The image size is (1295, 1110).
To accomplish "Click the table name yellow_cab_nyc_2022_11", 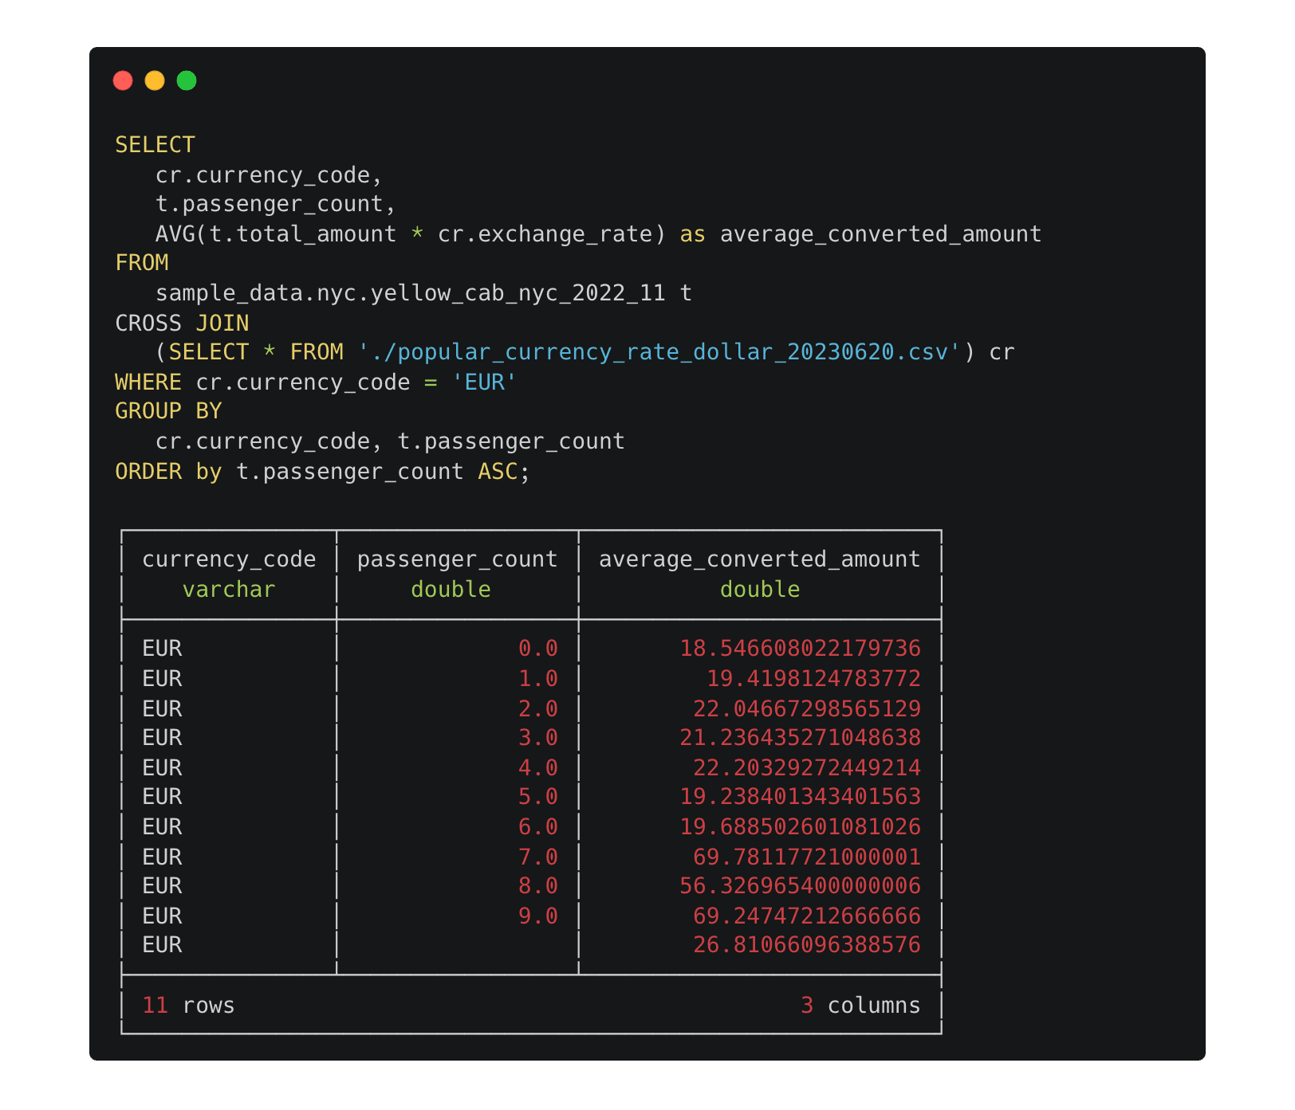I will pyautogui.click(x=518, y=293).
